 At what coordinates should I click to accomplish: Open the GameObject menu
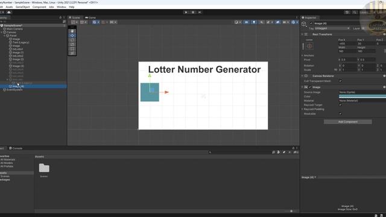coord(23,7)
